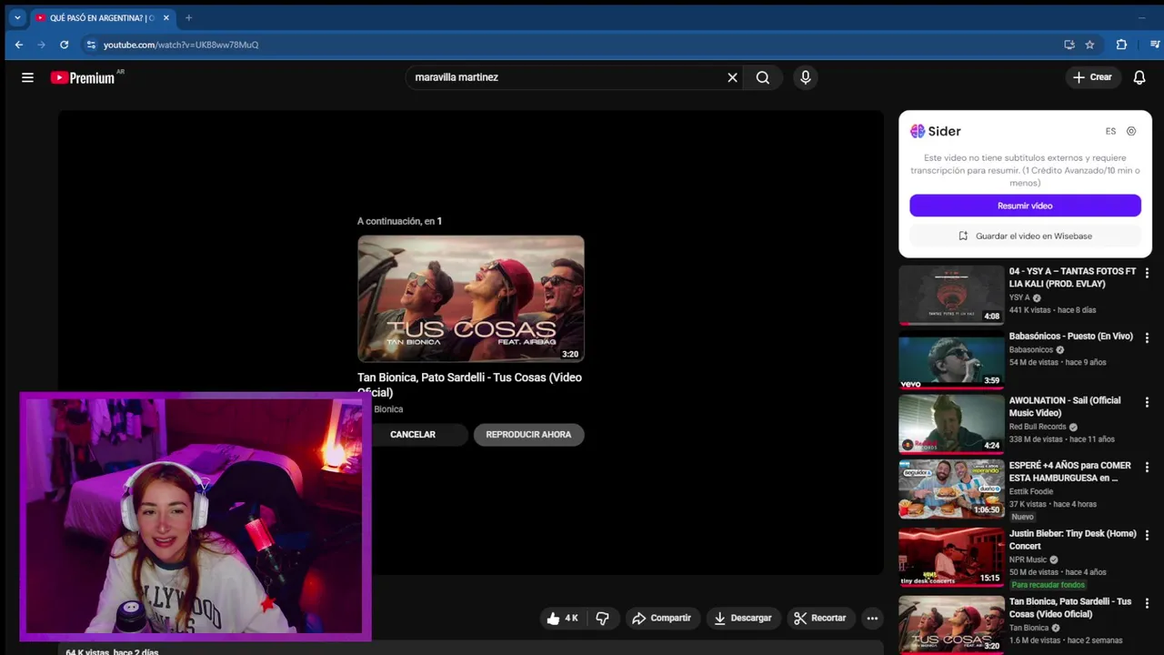Click the Sider brain logo

click(918, 131)
